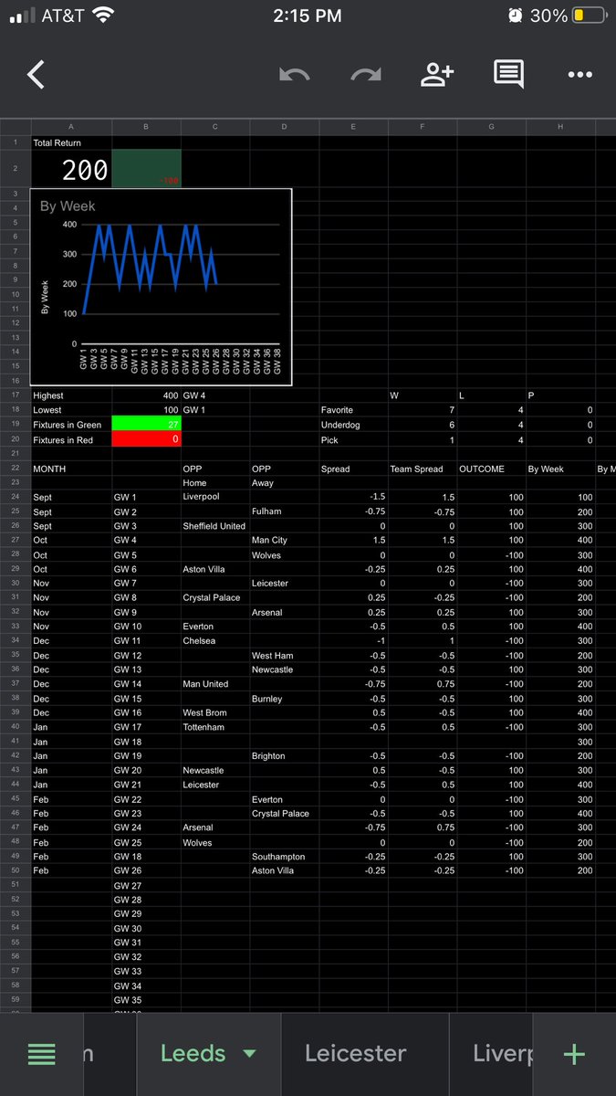Select the Chelsea cell
The image size is (616, 1096).
pyautogui.click(x=215, y=641)
